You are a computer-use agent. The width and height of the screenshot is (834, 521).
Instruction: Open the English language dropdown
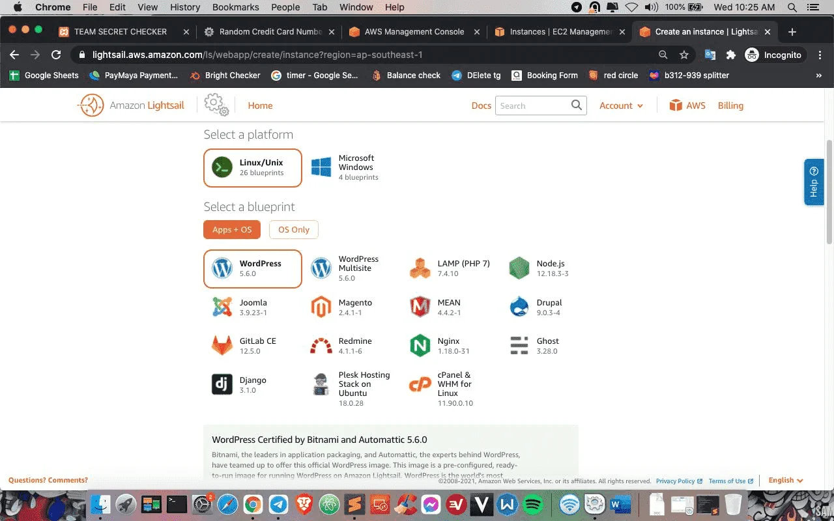click(x=786, y=481)
